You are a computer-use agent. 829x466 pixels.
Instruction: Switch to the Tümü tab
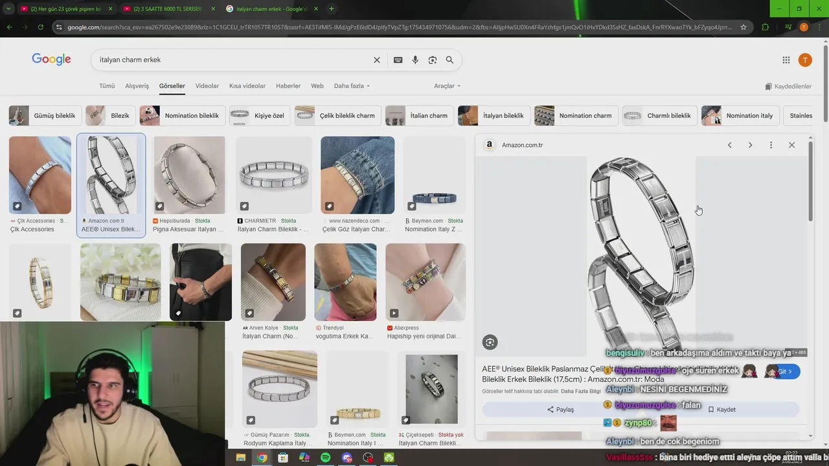[107, 86]
